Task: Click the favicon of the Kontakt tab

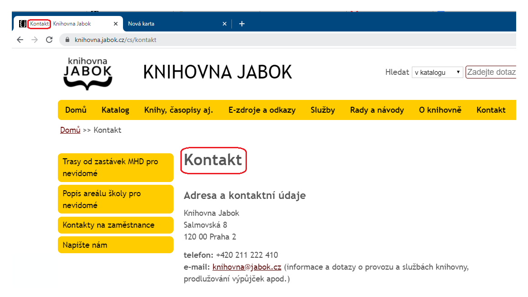Action: click(x=23, y=24)
